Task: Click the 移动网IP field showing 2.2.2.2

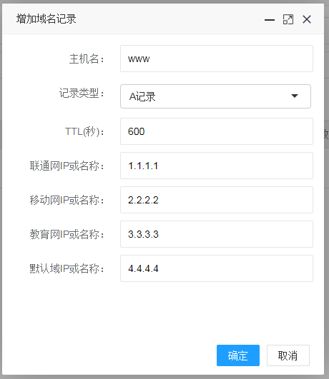Action: (217, 200)
